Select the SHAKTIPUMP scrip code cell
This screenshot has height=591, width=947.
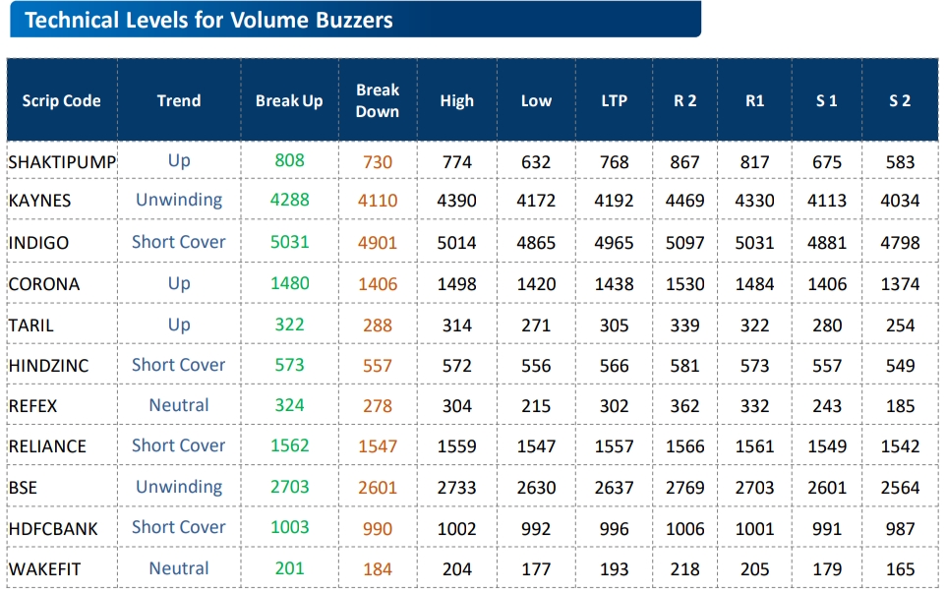click(x=62, y=162)
